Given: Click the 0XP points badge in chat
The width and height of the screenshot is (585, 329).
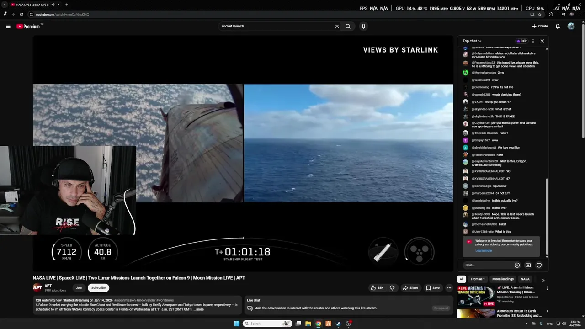Looking at the screenshot, I should [x=521, y=41].
